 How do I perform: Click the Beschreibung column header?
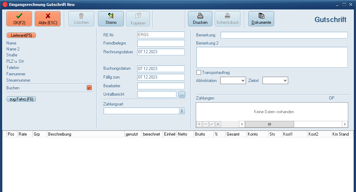(x=85, y=134)
